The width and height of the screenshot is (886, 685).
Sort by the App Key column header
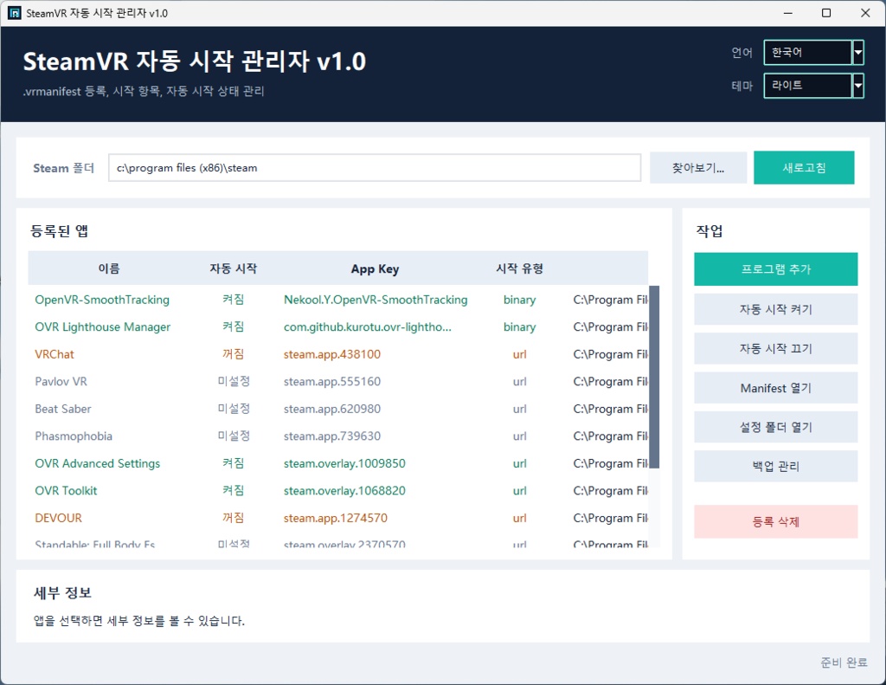[x=375, y=269]
